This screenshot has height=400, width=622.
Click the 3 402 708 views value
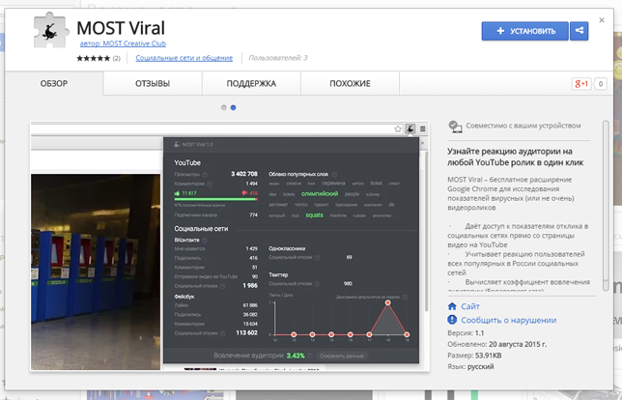click(x=244, y=174)
